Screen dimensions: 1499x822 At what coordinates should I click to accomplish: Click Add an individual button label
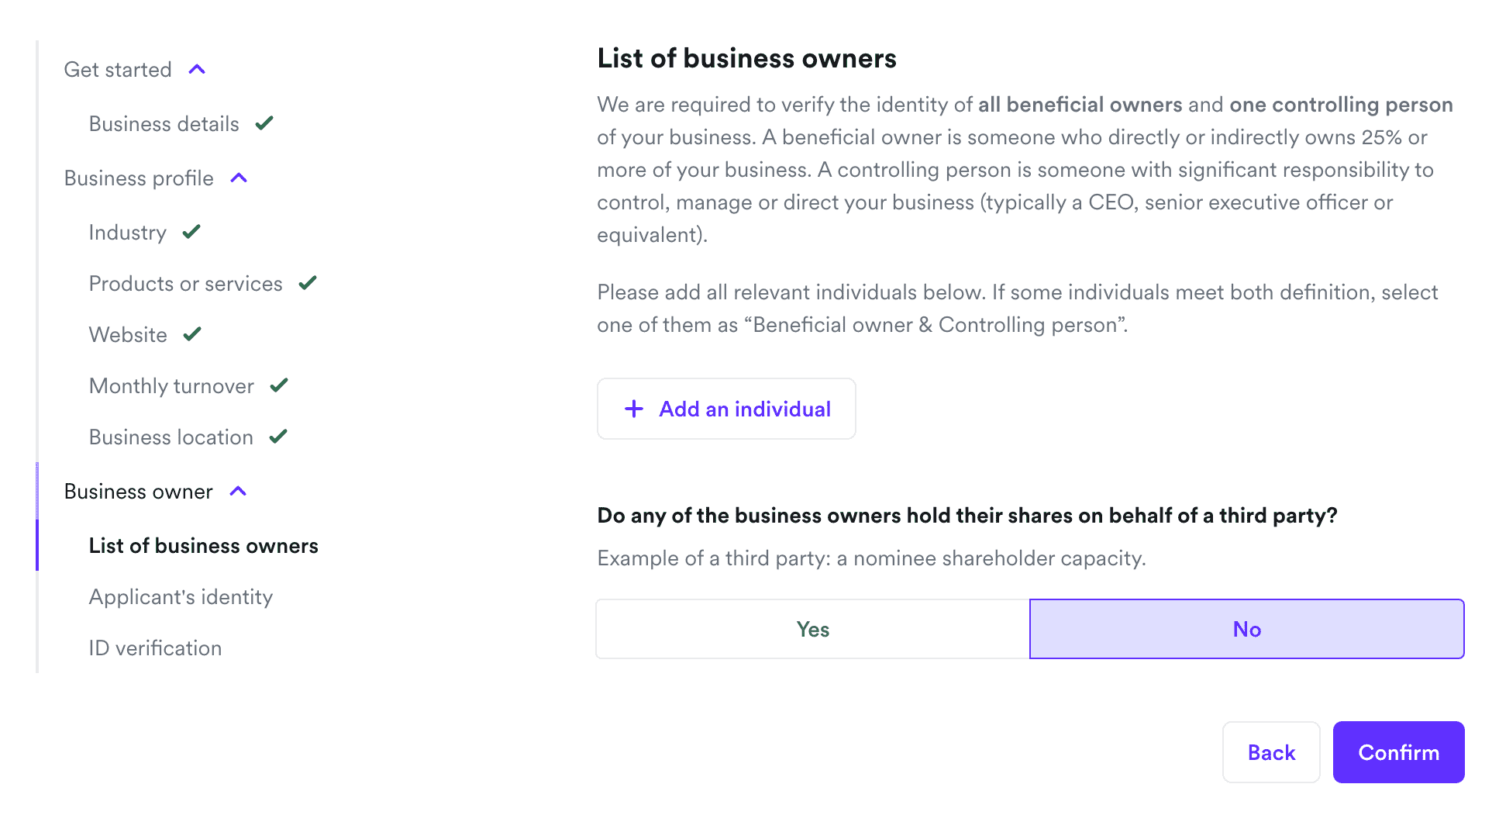(744, 409)
